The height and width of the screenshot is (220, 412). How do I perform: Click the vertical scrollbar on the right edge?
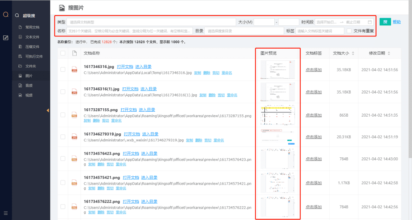[410, 79]
